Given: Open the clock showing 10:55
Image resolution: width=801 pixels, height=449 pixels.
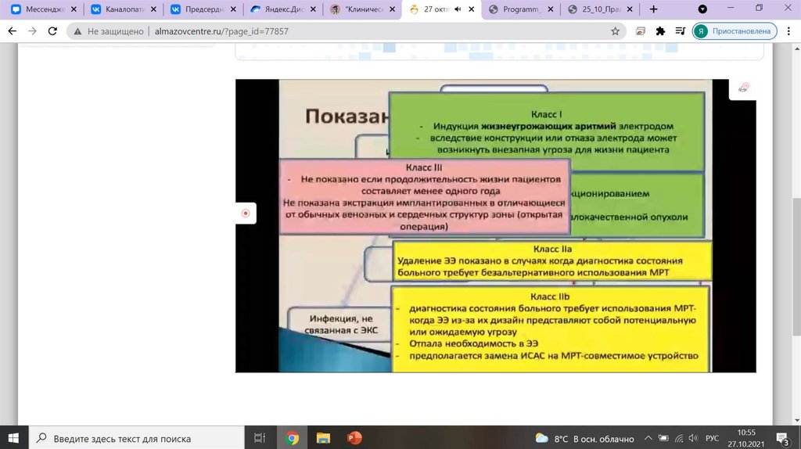Looking at the screenshot, I should click(747, 438).
